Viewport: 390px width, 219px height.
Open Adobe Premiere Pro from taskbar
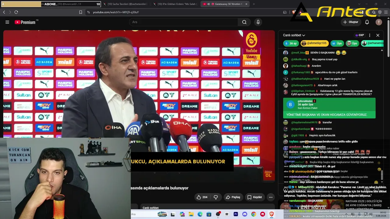(236, 214)
